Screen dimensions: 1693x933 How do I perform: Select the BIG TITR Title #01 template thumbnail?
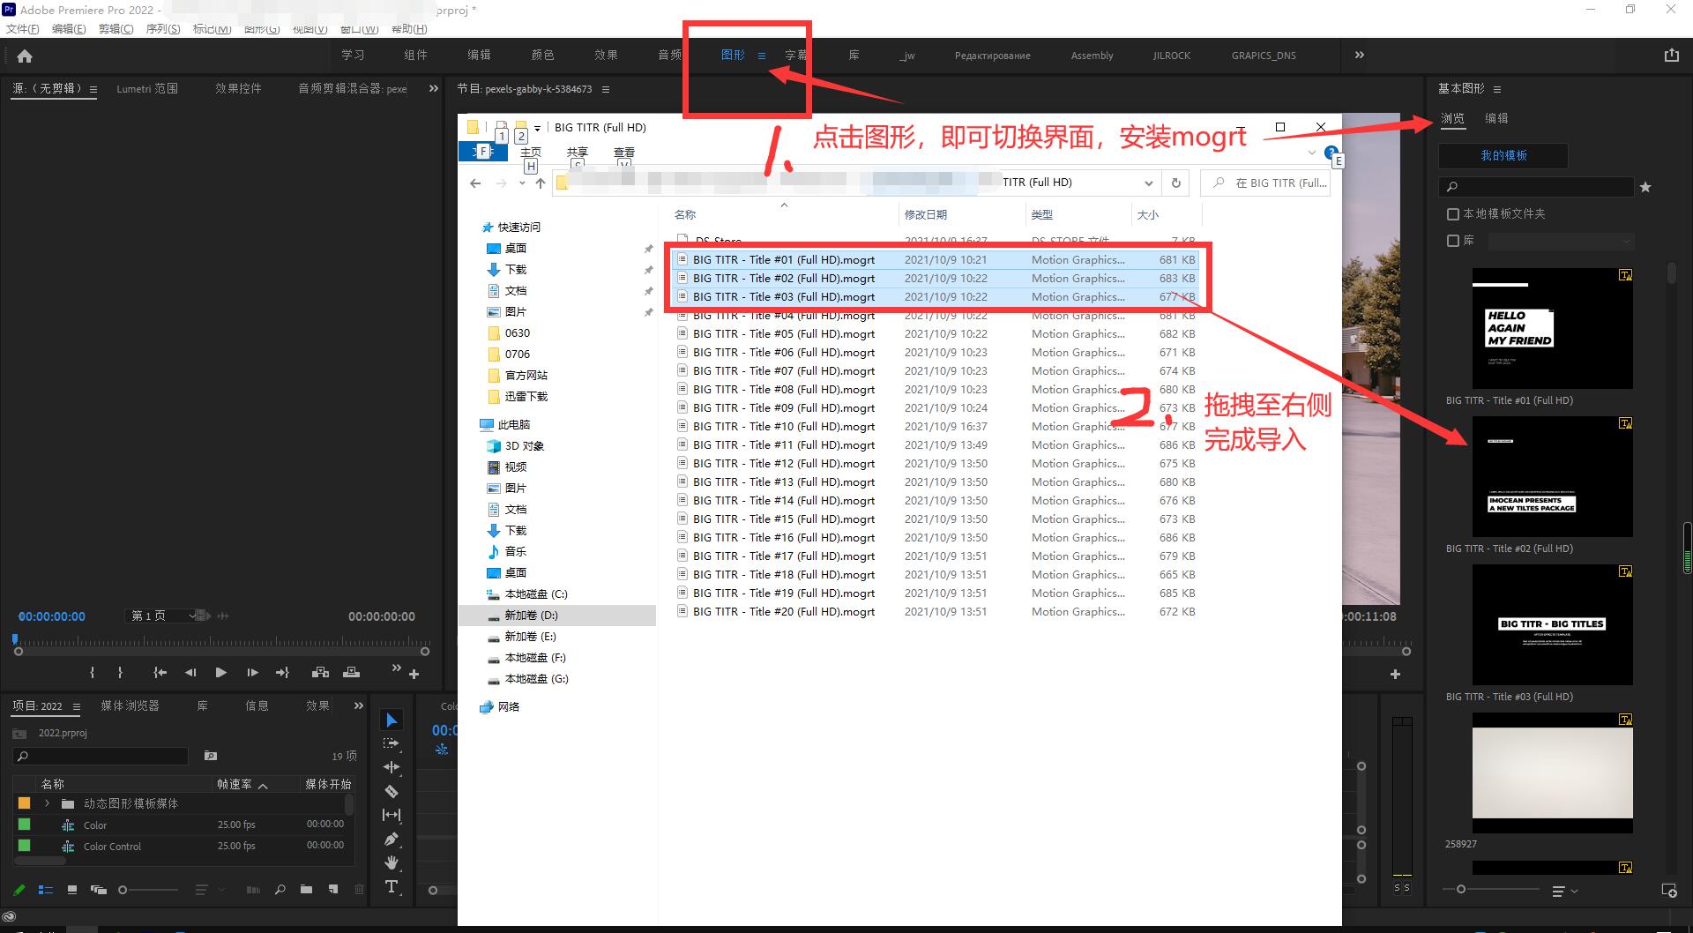point(1552,328)
